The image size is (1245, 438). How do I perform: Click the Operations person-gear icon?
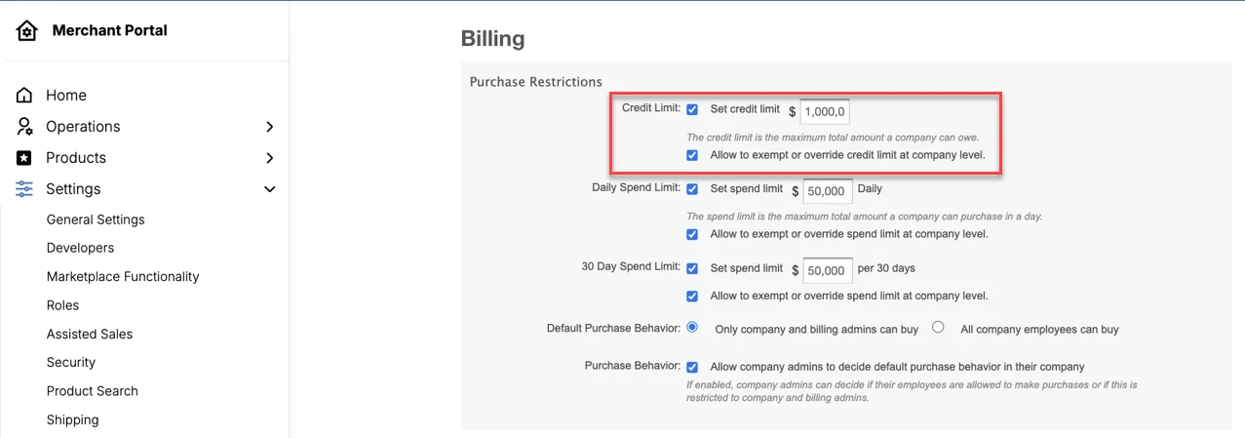25,127
